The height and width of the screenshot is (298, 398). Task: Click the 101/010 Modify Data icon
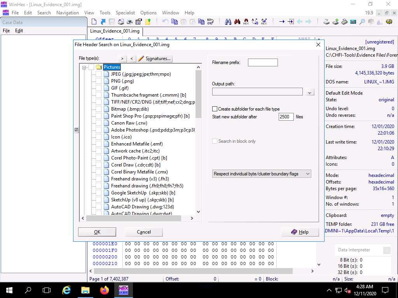(x=210, y=22)
